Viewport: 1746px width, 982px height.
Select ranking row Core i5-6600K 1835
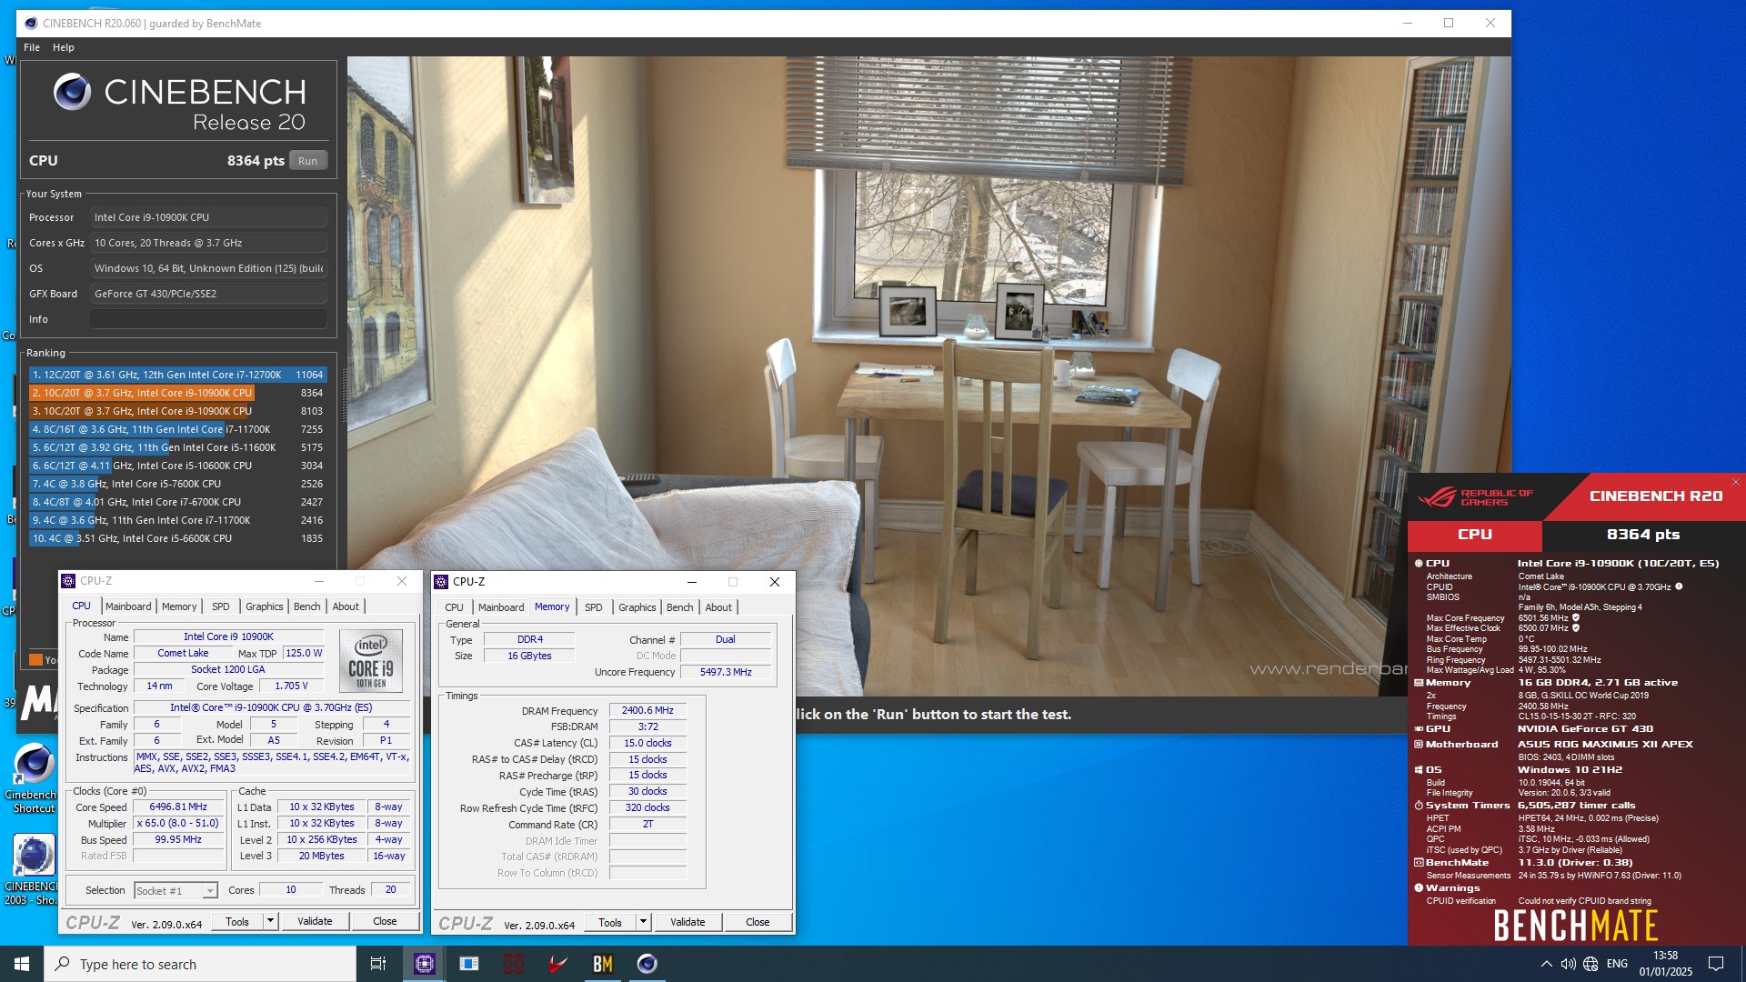click(x=177, y=538)
